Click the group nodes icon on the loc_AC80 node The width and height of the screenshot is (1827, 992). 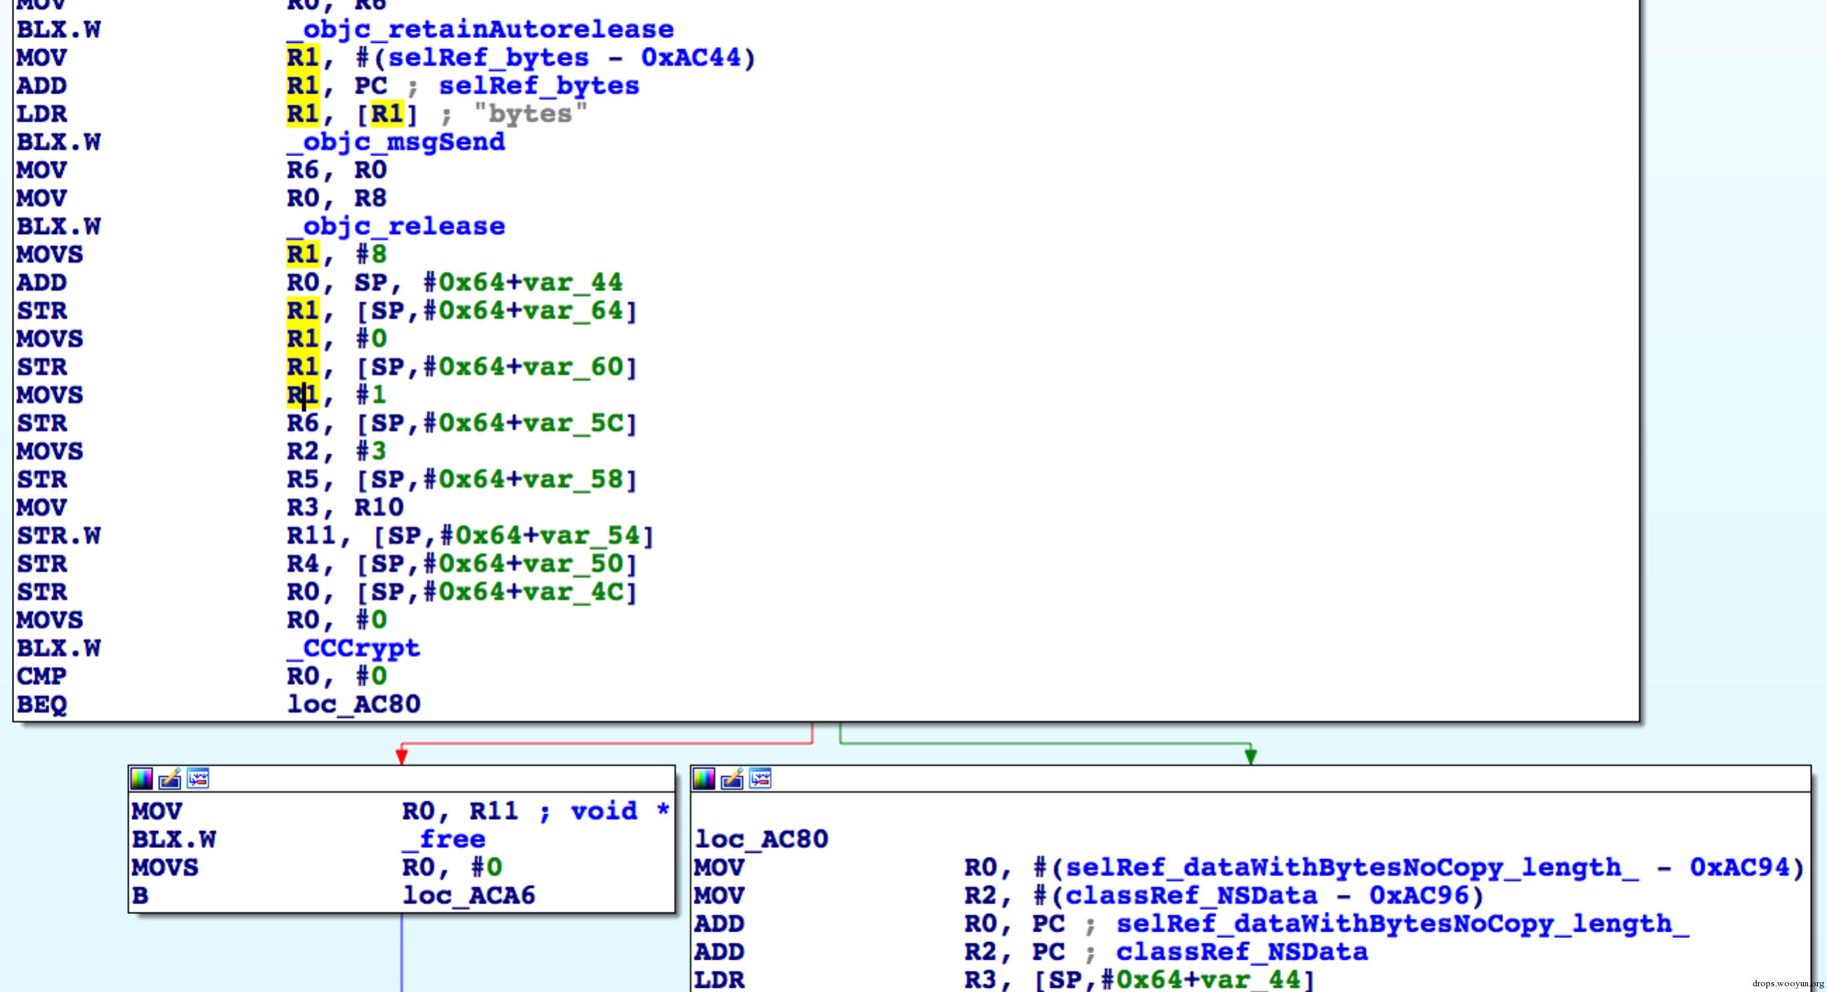click(x=760, y=779)
